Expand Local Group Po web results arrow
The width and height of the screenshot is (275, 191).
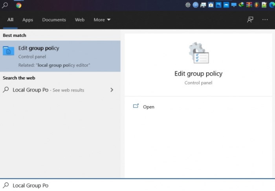(112, 90)
